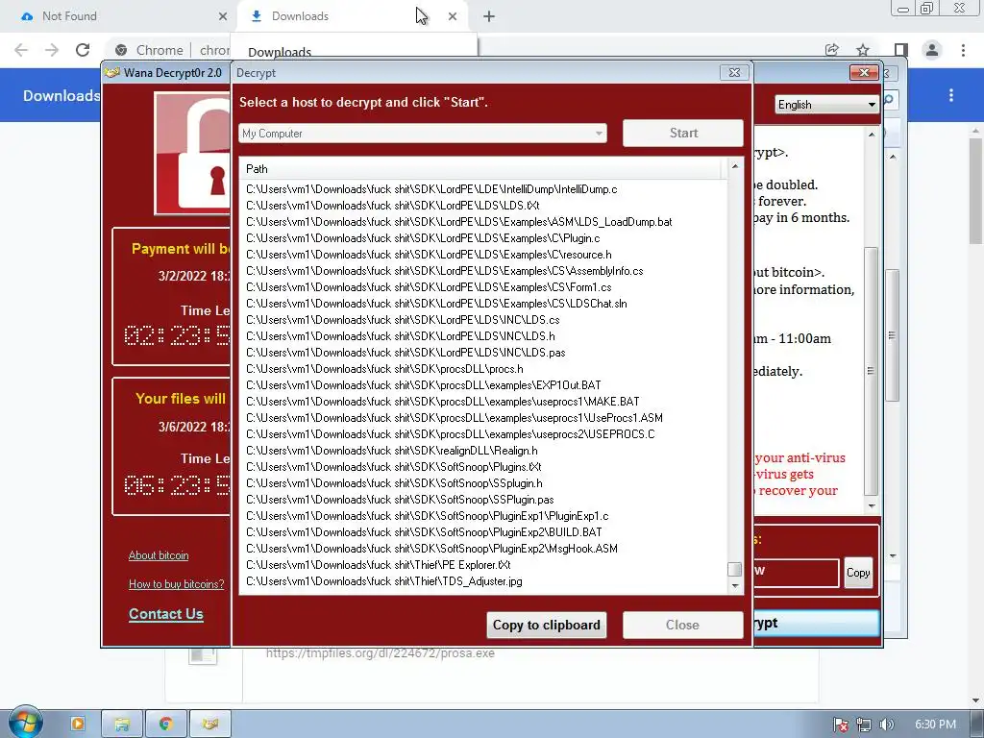This screenshot has width=984, height=738.
Task: Click path list scroll up arrow
Action: click(735, 166)
